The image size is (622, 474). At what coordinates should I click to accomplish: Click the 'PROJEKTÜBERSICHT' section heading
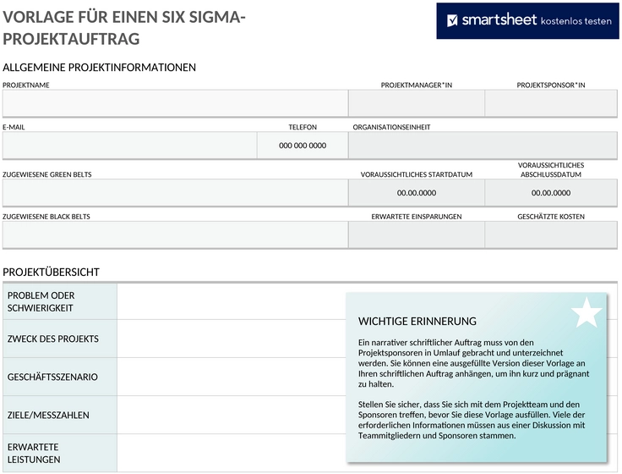coord(52,273)
